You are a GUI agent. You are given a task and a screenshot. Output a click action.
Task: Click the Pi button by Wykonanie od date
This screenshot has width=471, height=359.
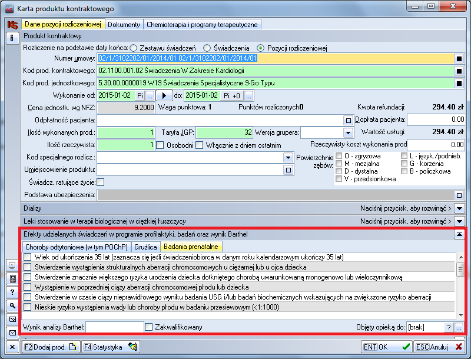[x=140, y=96]
